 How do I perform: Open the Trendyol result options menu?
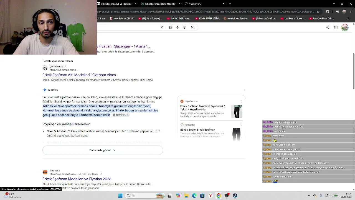102,174
